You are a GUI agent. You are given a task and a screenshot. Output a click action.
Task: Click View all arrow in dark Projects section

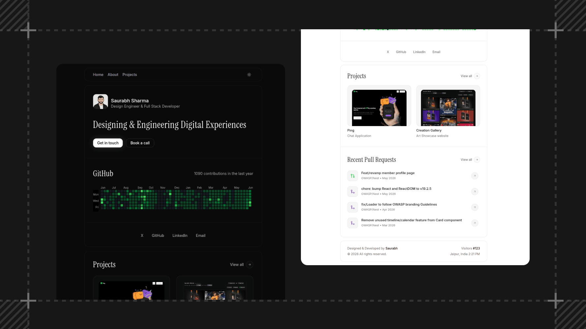click(249, 265)
